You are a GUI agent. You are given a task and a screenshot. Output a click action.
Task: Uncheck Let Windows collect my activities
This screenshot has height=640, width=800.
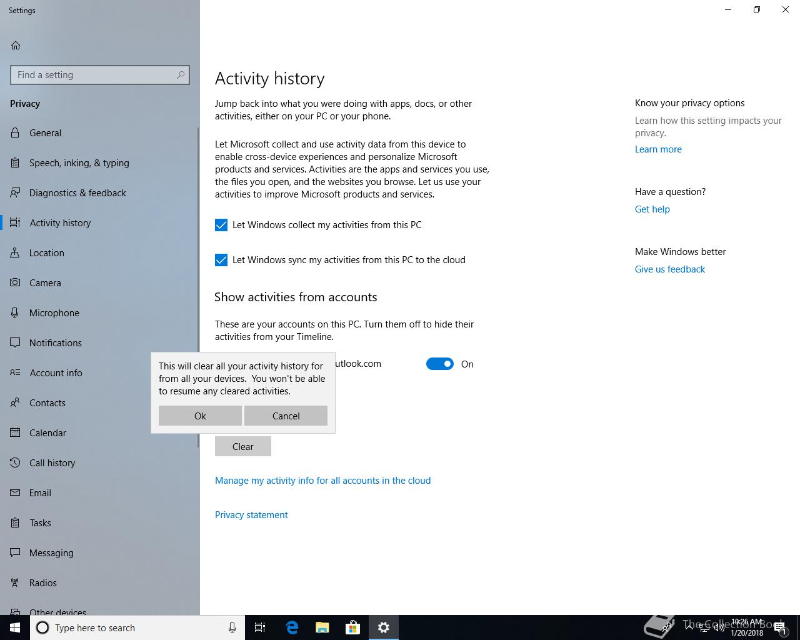click(221, 225)
